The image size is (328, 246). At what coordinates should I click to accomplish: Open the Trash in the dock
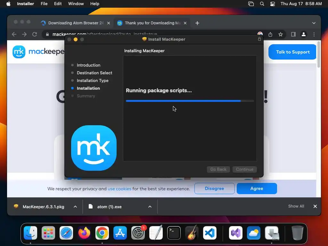click(x=297, y=233)
